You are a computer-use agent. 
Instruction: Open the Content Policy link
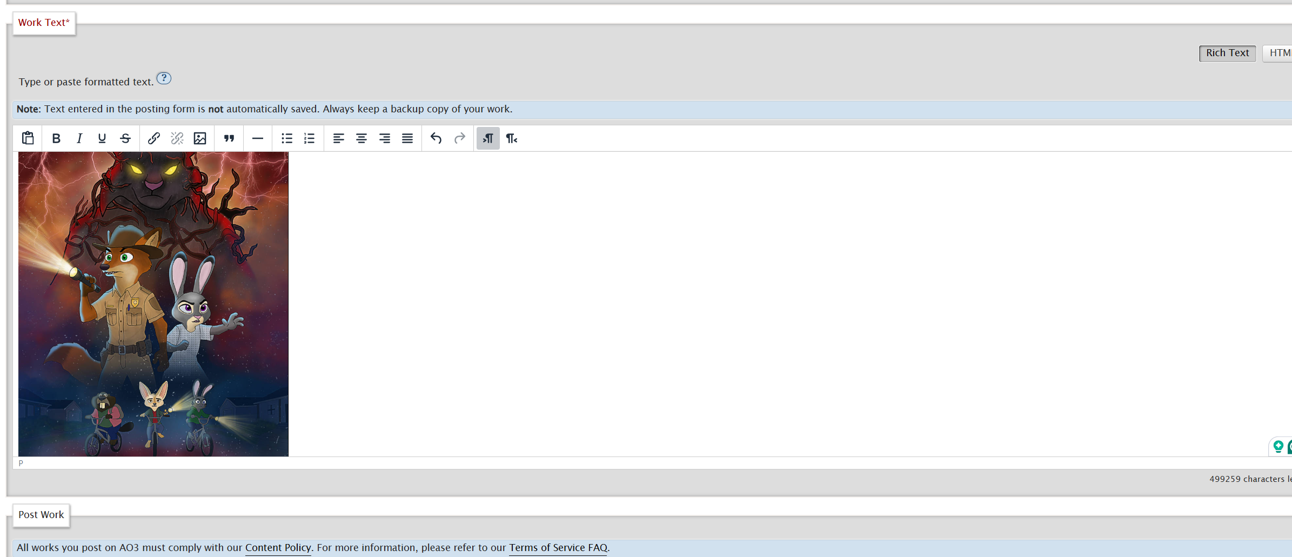pyautogui.click(x=278, y=547)
